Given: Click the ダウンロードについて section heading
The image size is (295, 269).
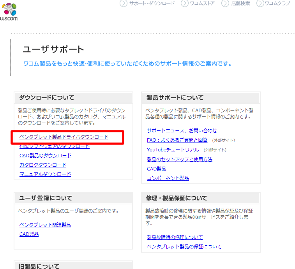Looking at the screenshot, I should click(x=47, y=98).
